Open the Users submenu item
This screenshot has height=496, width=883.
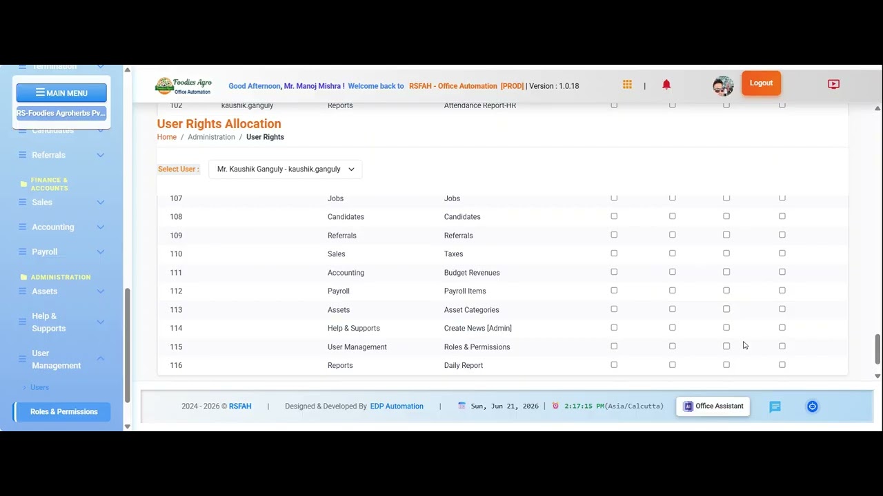point(40,387)
